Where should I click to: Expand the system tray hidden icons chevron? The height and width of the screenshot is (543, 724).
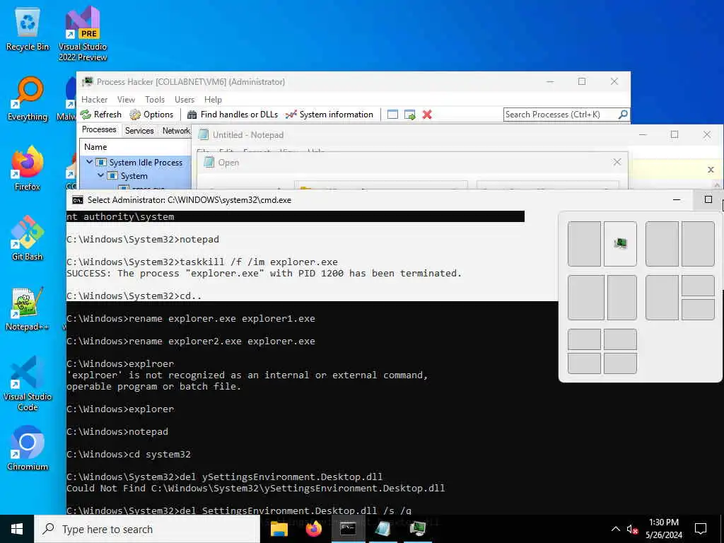click(x=616, y=529)
